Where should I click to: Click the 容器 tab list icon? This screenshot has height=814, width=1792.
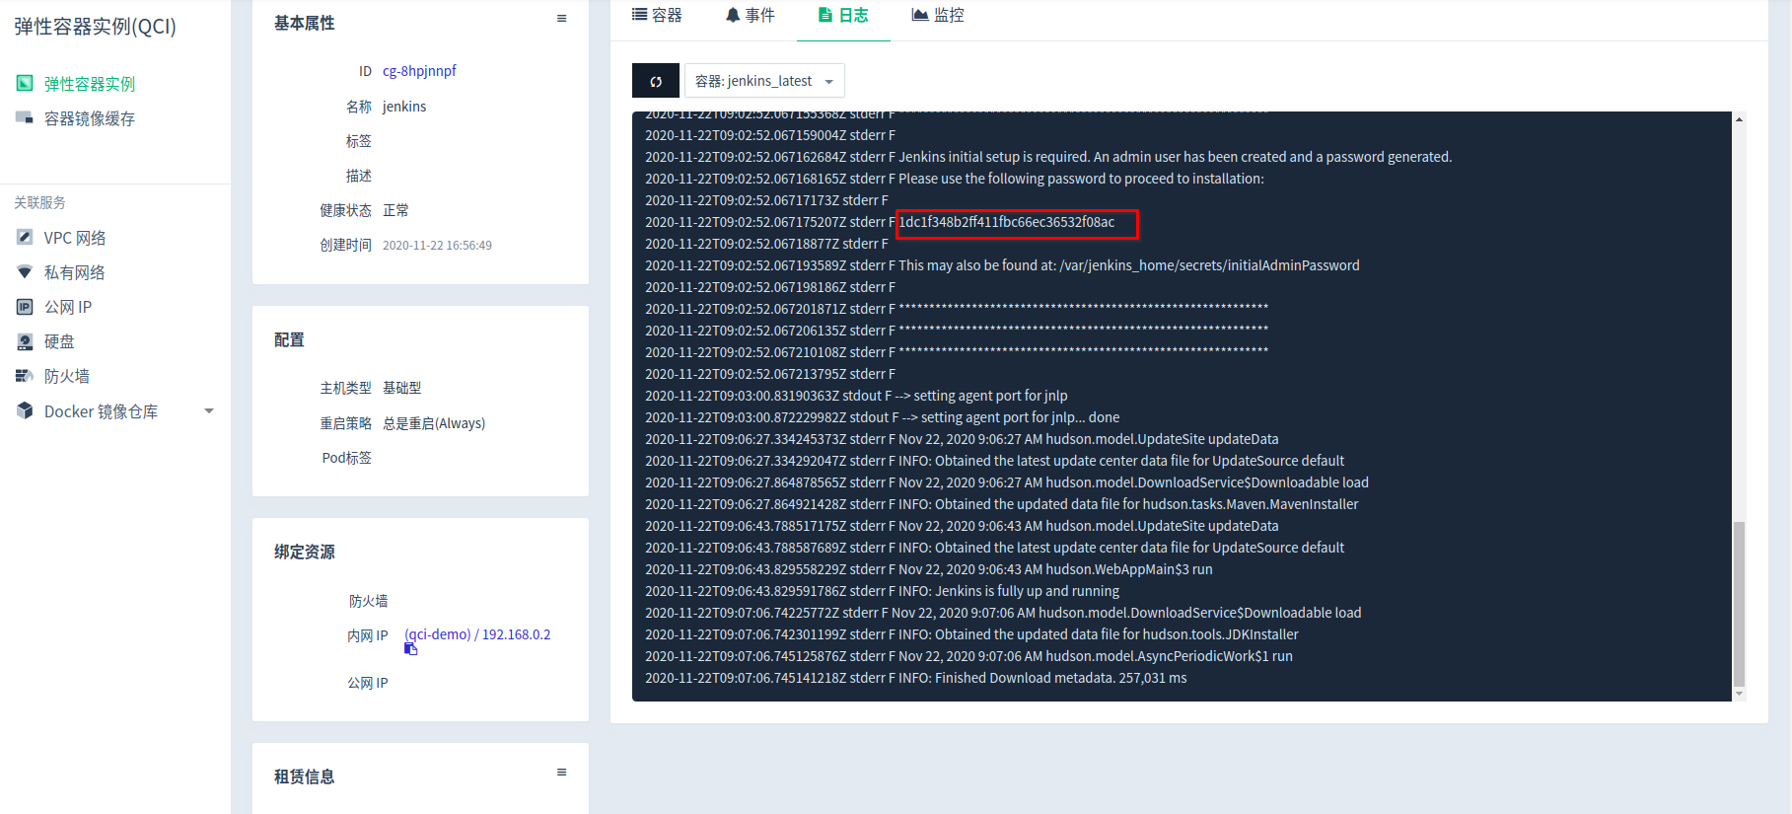point(640,15)
